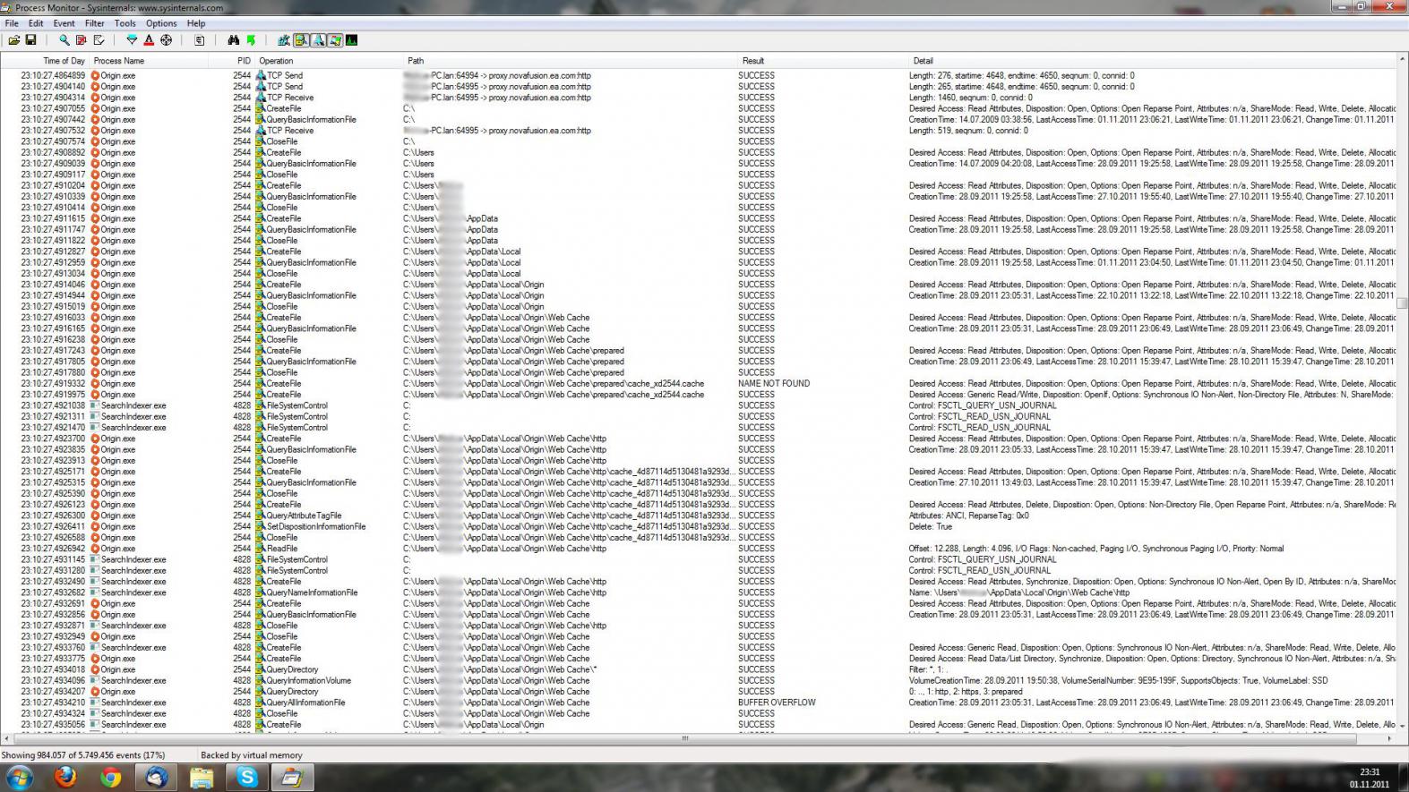1409x792 pixels.
Task: Select the NAME NOT FOUND result cell
Action: 774,383
